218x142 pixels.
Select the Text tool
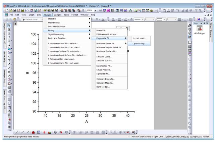tap(9, 60)
